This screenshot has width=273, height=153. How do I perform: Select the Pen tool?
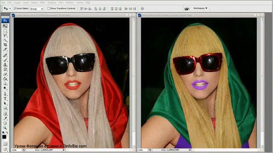point(5,94)
